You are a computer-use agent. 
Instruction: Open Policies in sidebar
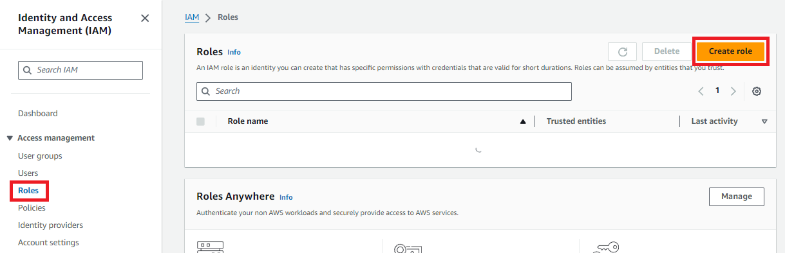pyautogui.click(x=32, y=208)
